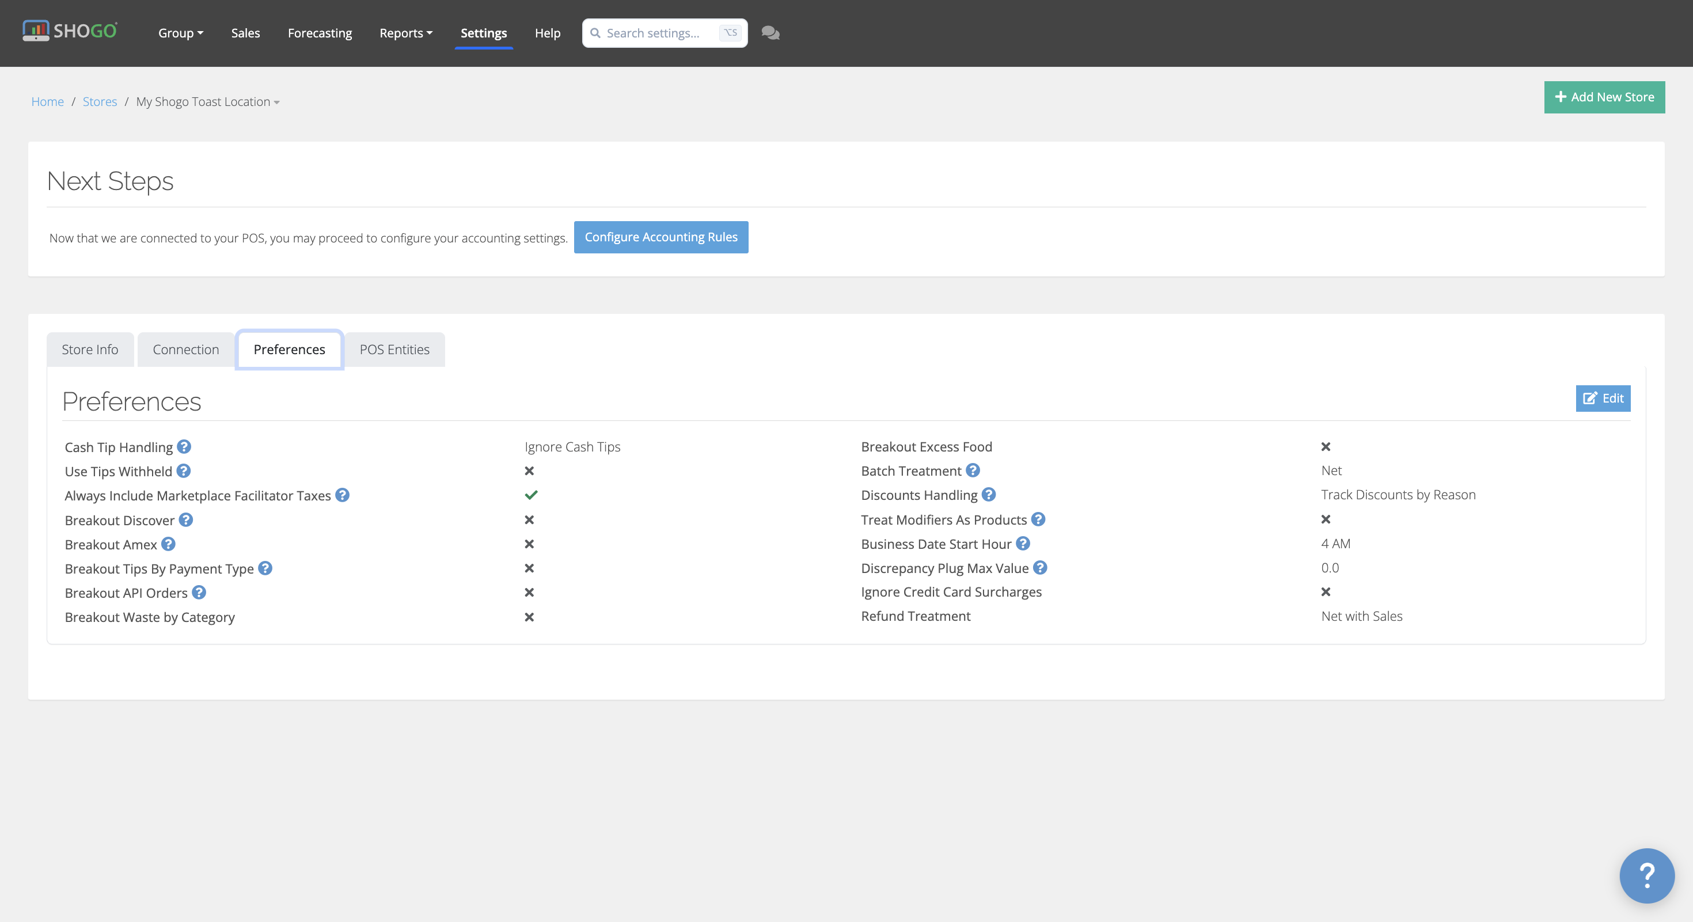Switch to the POS Entities tab
Viewport: 1693px width, 922px height.
394,350
